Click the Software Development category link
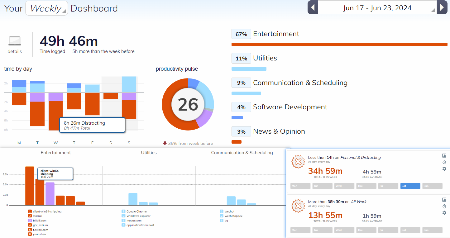This screenshot has width=450, height=238. click(x=290, y=107)
